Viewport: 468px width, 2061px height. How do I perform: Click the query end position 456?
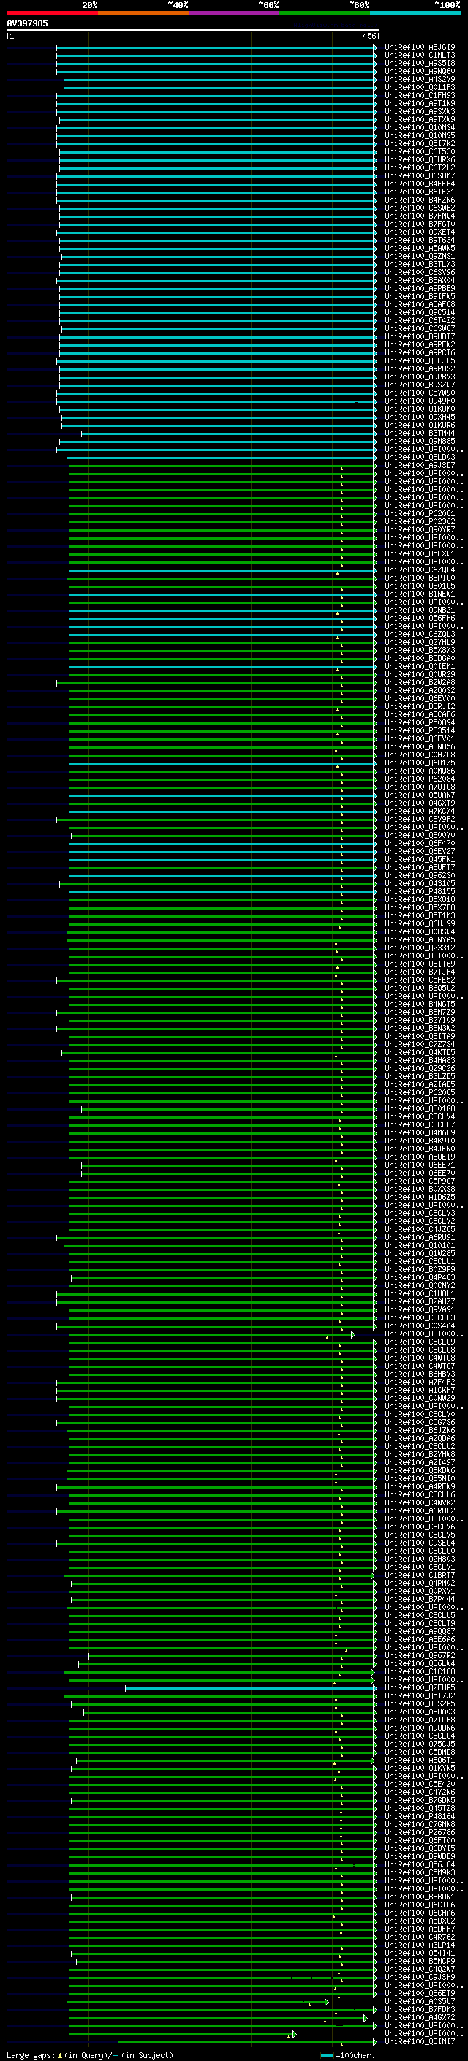[369, 36]
